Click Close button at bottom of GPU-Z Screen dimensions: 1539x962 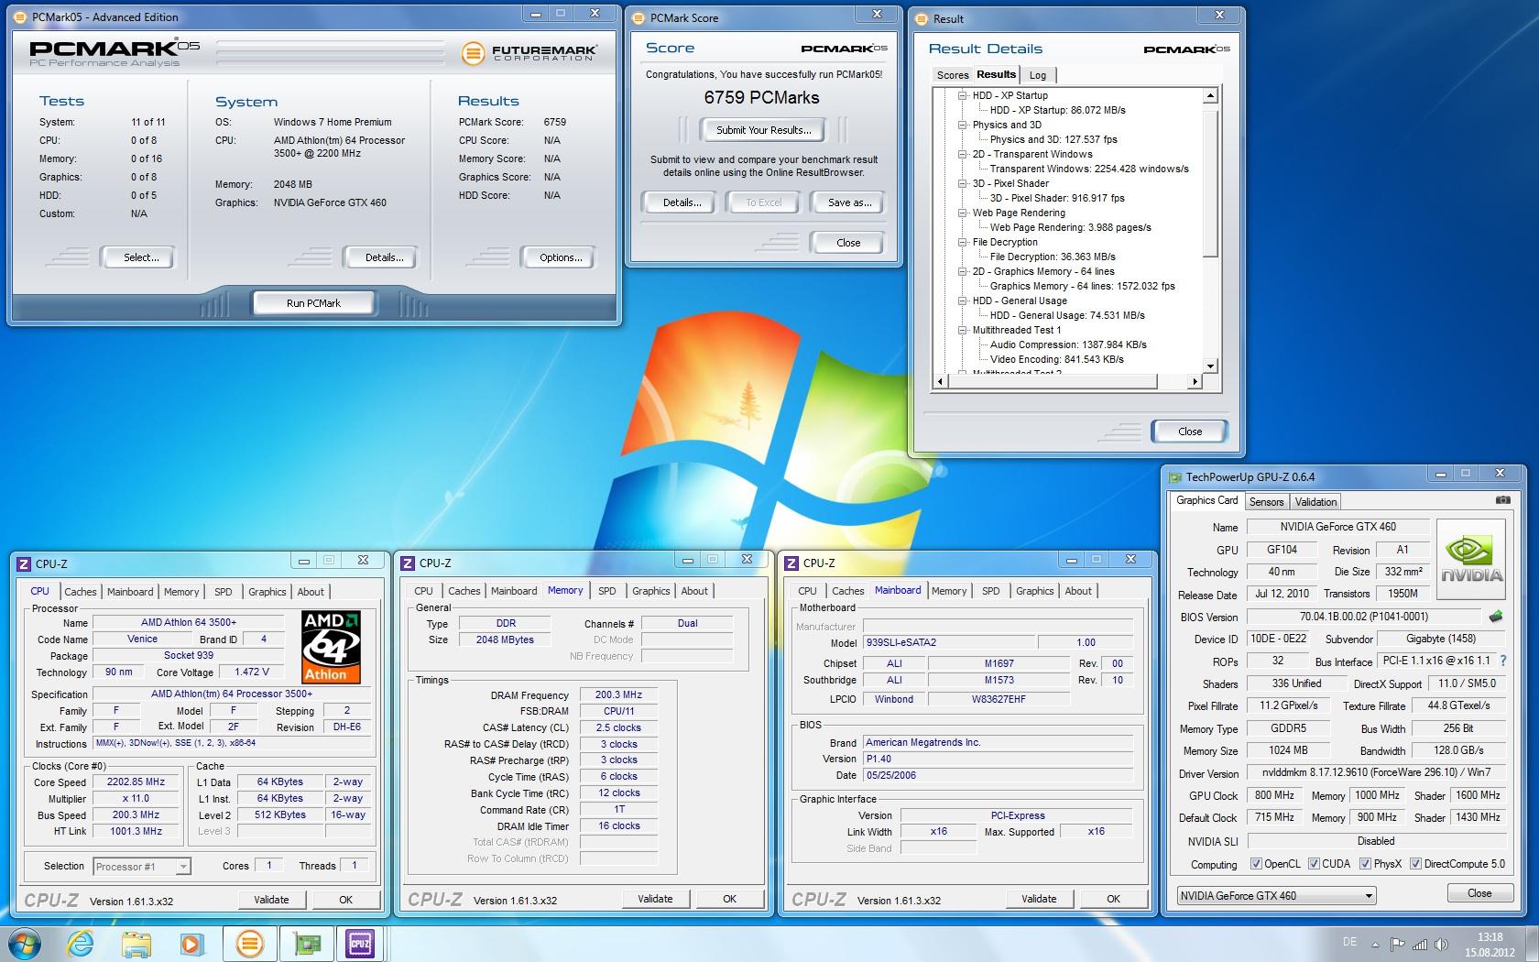pyautogui.click(x=1479, y=893)
